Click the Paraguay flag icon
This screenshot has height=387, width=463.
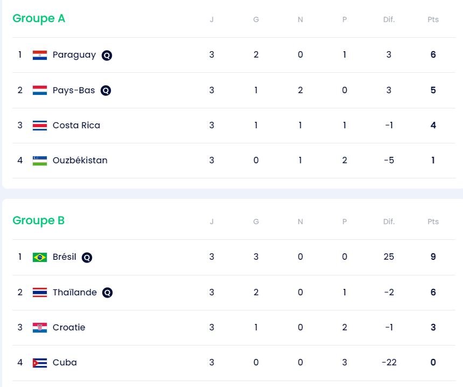pyautogui.click(x=40, y=55)
